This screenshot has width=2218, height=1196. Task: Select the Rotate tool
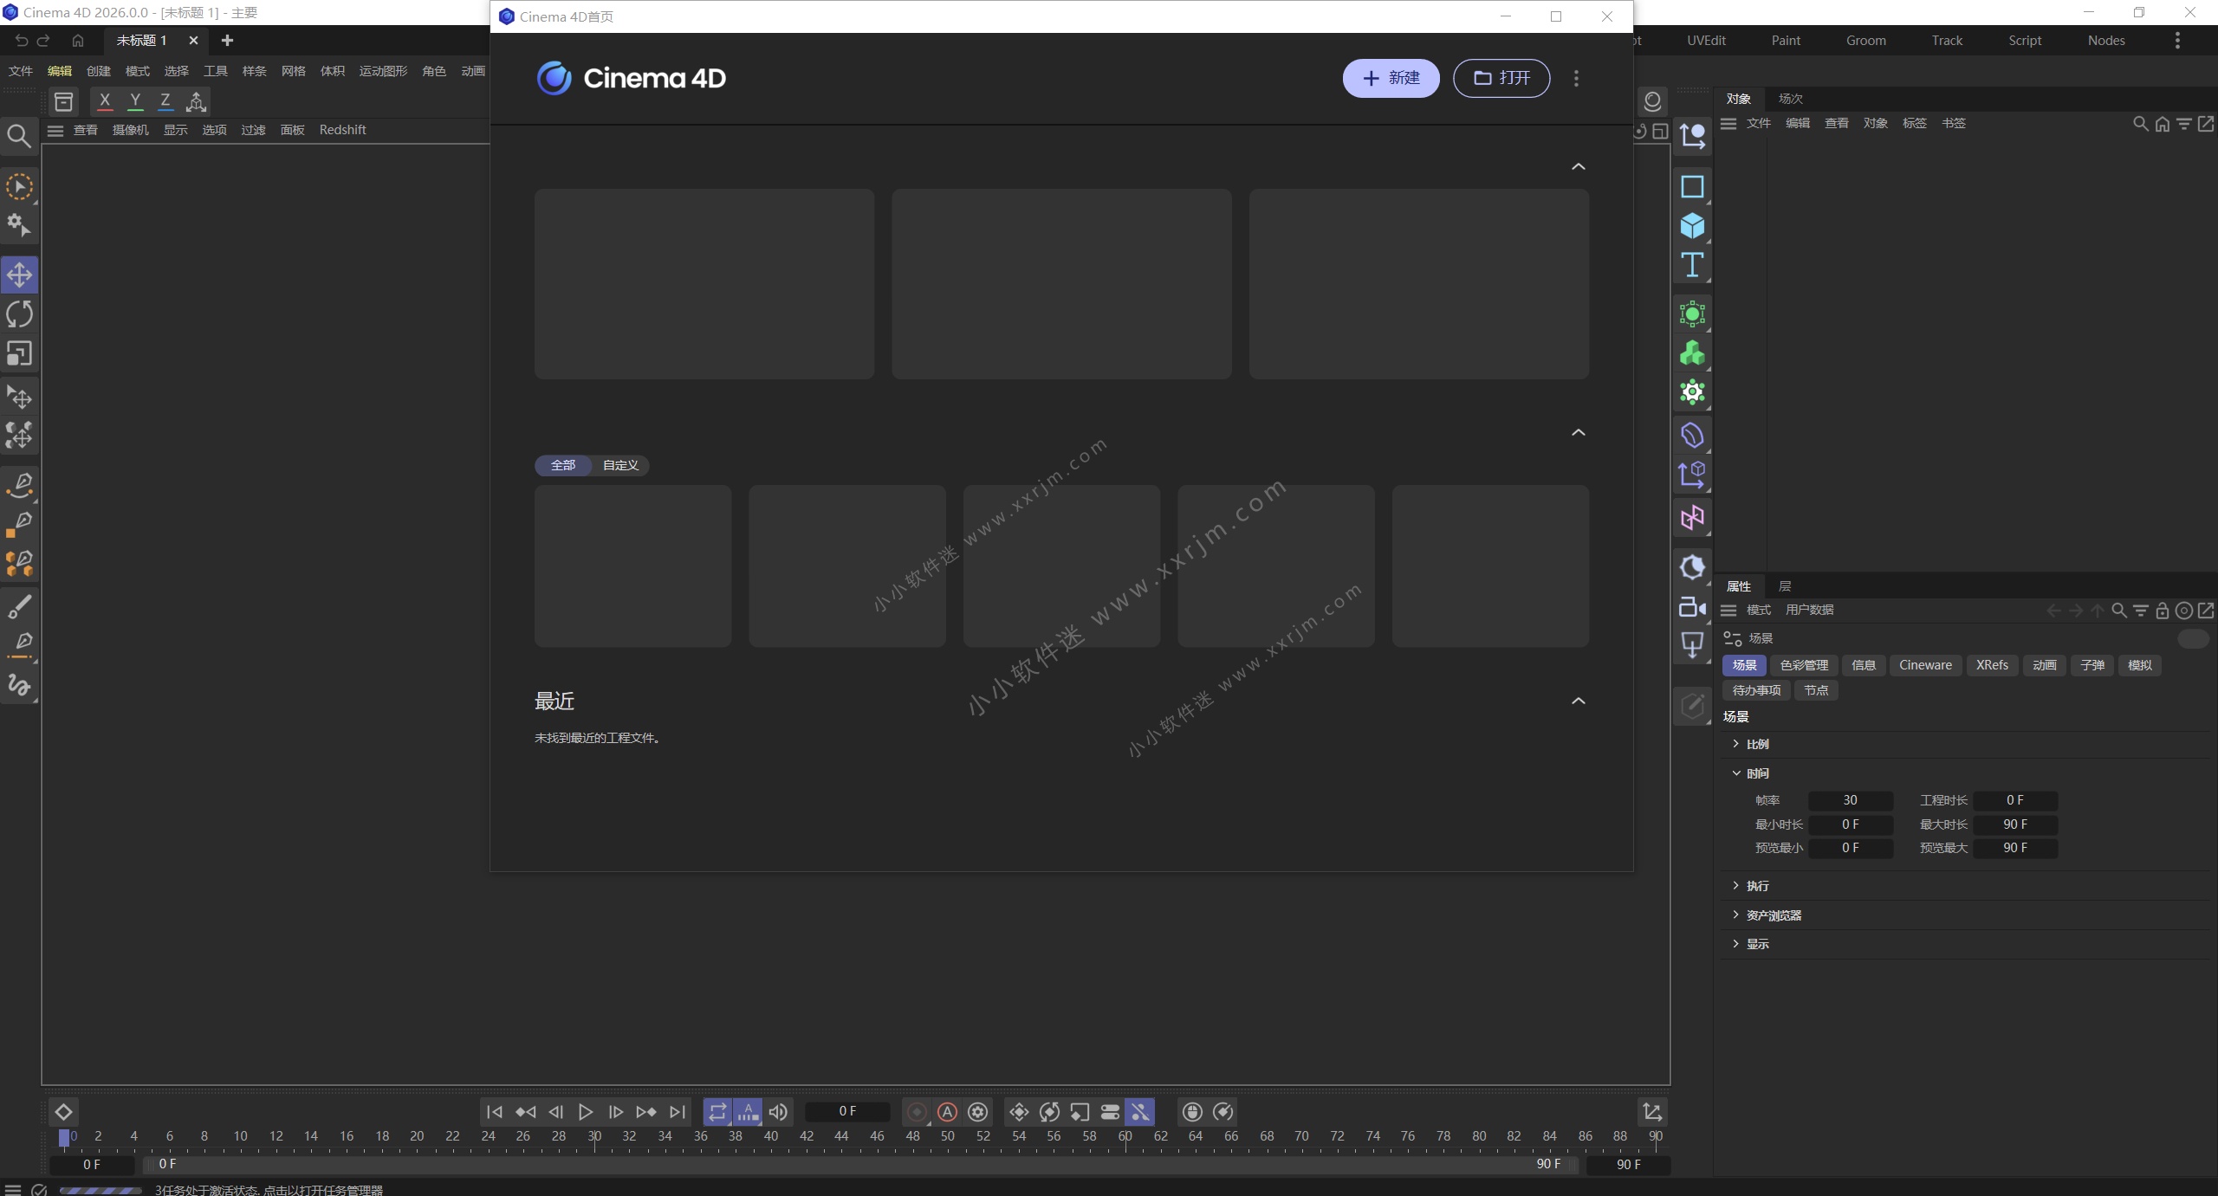[x=19, y=314]
